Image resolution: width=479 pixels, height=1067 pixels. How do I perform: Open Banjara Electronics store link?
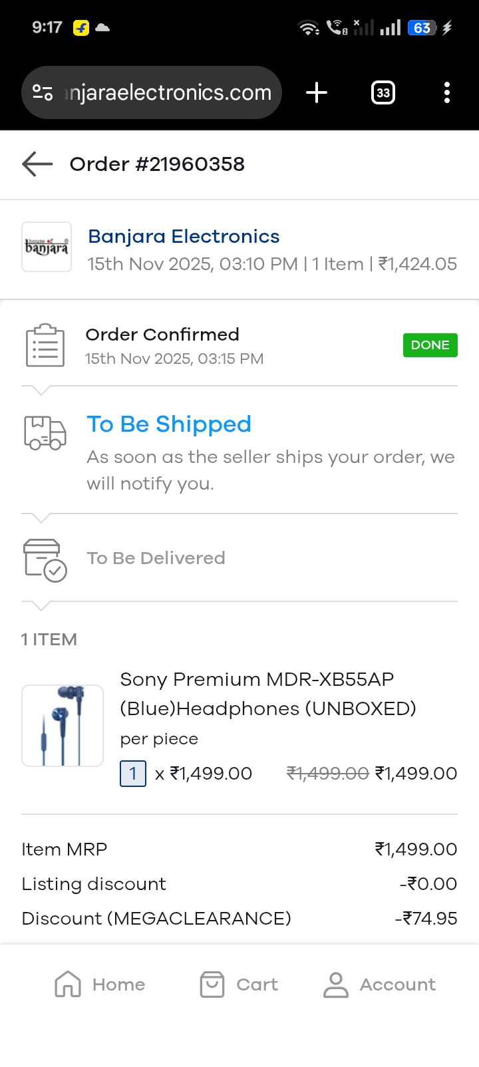click(x=184, y=236)
